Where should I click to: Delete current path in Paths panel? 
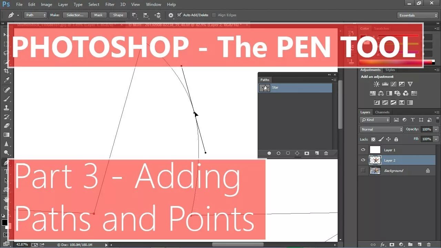tap(326, 153)
